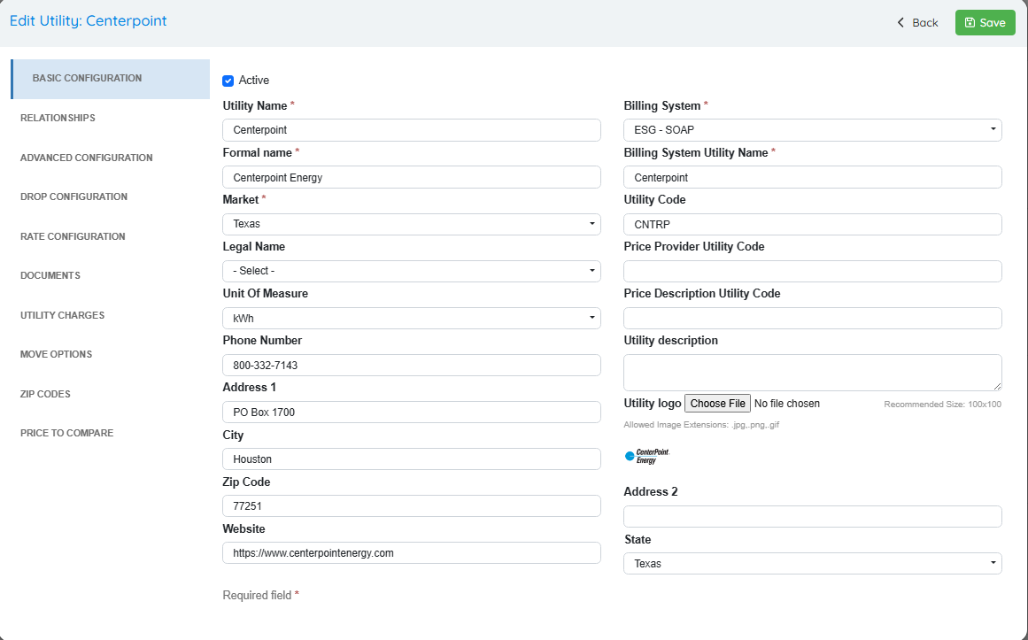Switch to the Documents tab

[50, 275]
